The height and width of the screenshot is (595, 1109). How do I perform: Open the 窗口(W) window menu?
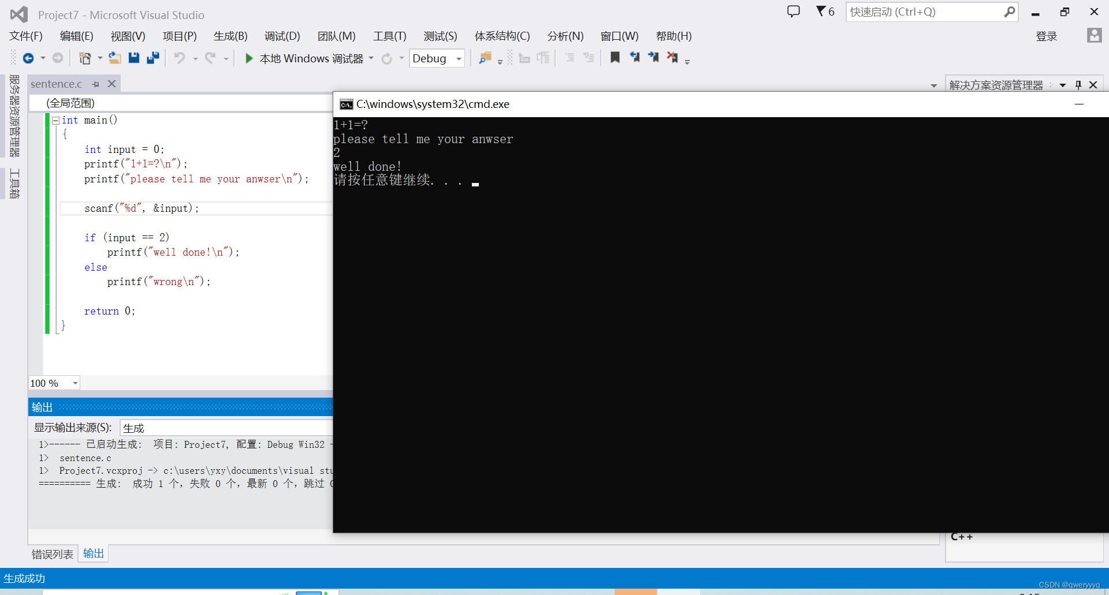coord(620,36)
